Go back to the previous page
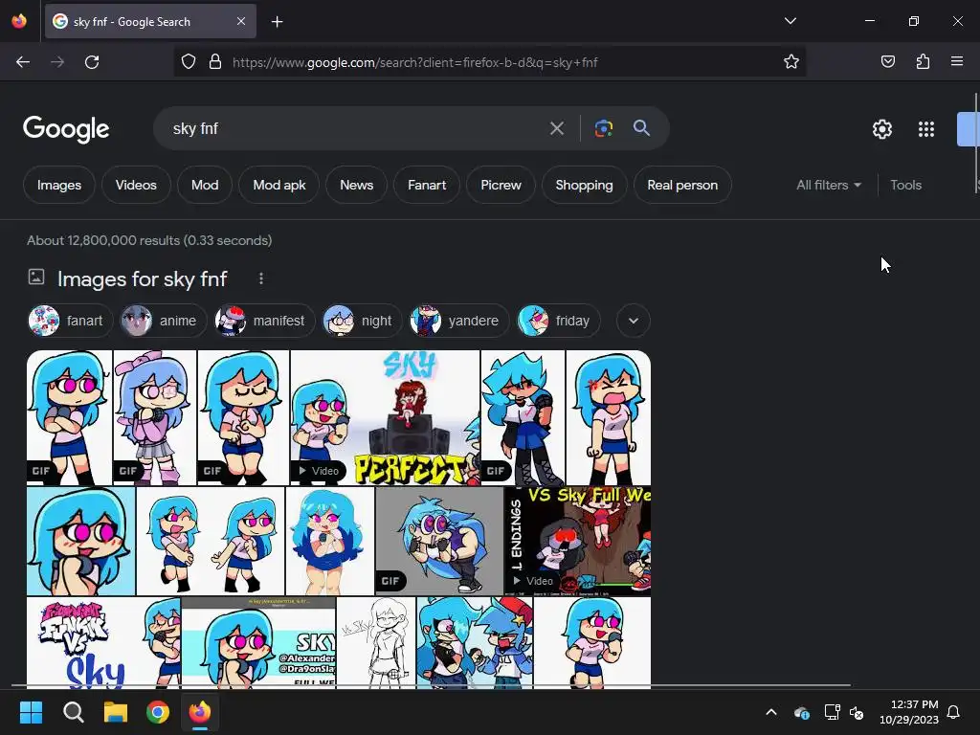The width and height of the screenshot is (980, 735). [23, 62]
